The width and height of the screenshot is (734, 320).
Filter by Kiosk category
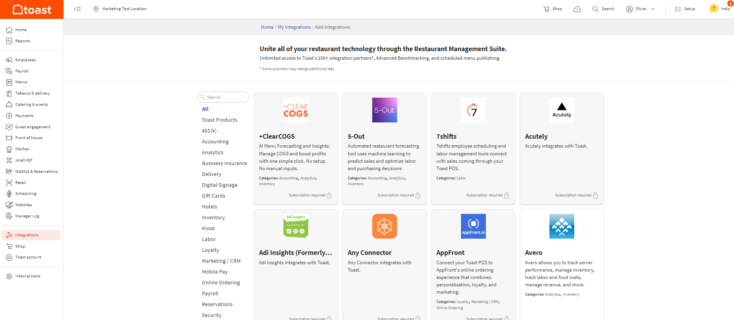(x=208, y=229)
